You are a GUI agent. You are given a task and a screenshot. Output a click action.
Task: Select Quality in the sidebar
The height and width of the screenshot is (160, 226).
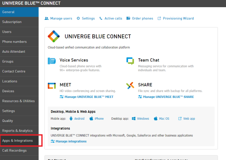point(19,121)
